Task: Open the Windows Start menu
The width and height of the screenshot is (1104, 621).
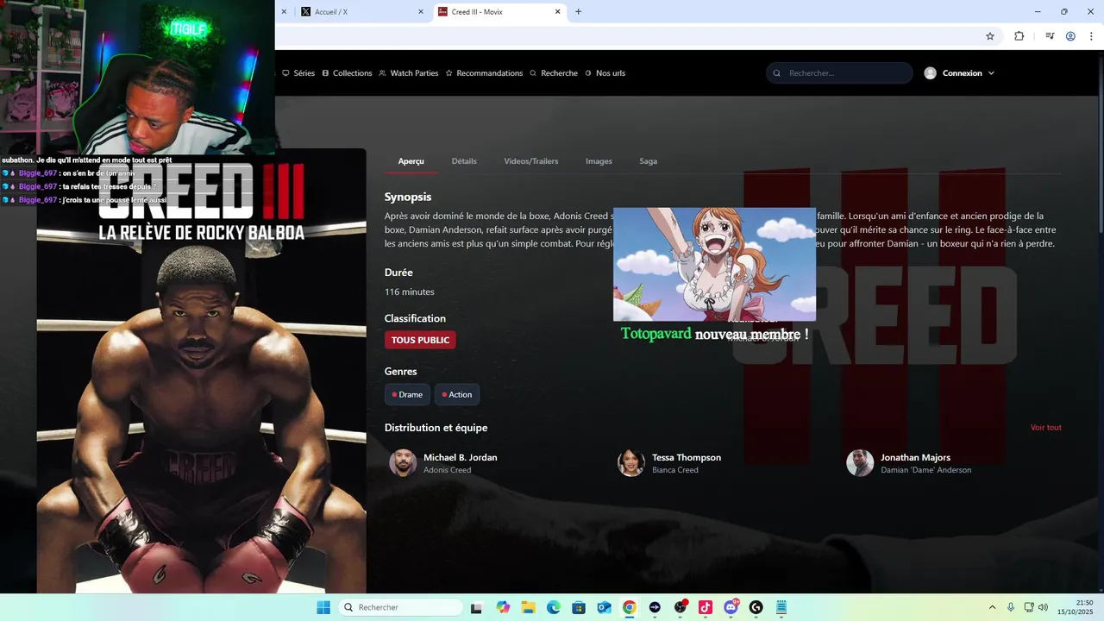Action: point(323,607)
